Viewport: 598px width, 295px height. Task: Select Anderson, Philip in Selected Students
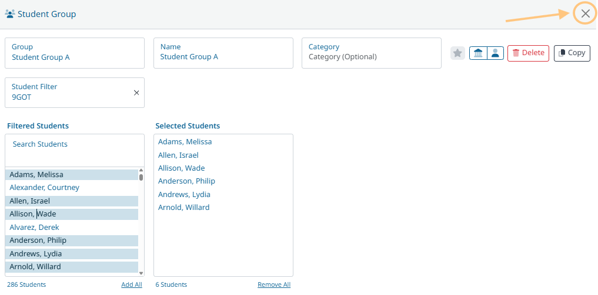186,181
